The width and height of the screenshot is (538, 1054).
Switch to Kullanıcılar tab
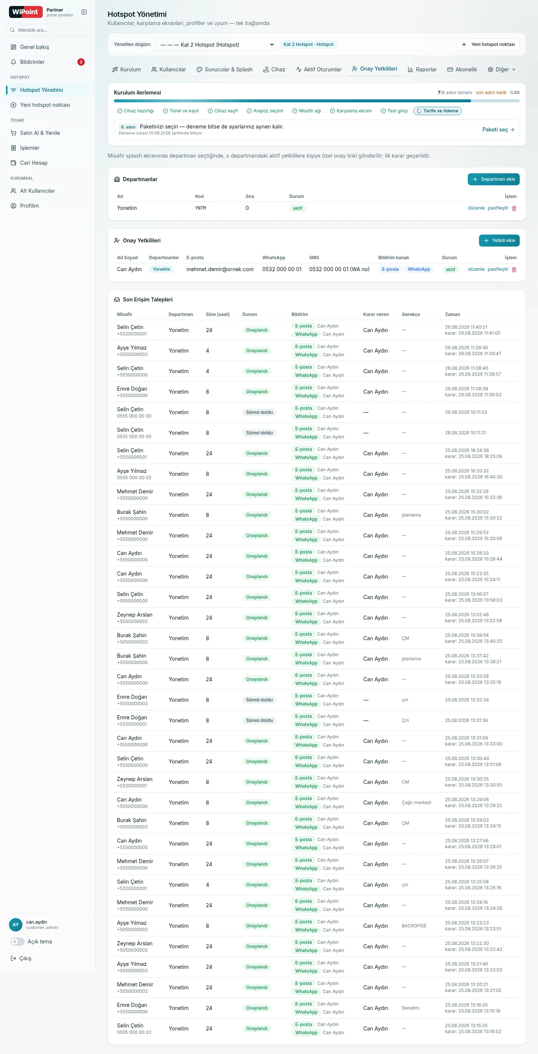point(169,69)
